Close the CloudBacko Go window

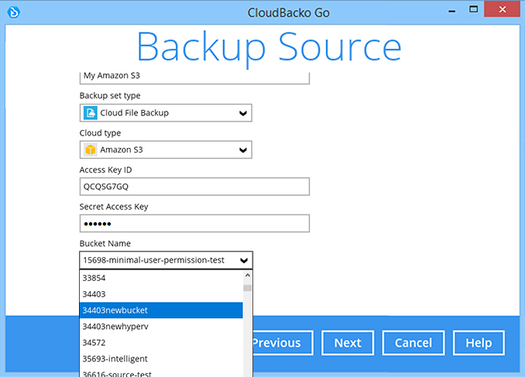pyautogui.click(x=503, y=9)
